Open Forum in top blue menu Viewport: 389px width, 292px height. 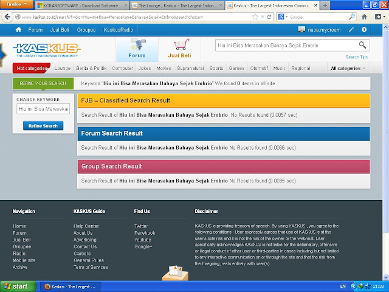point(35,30)
